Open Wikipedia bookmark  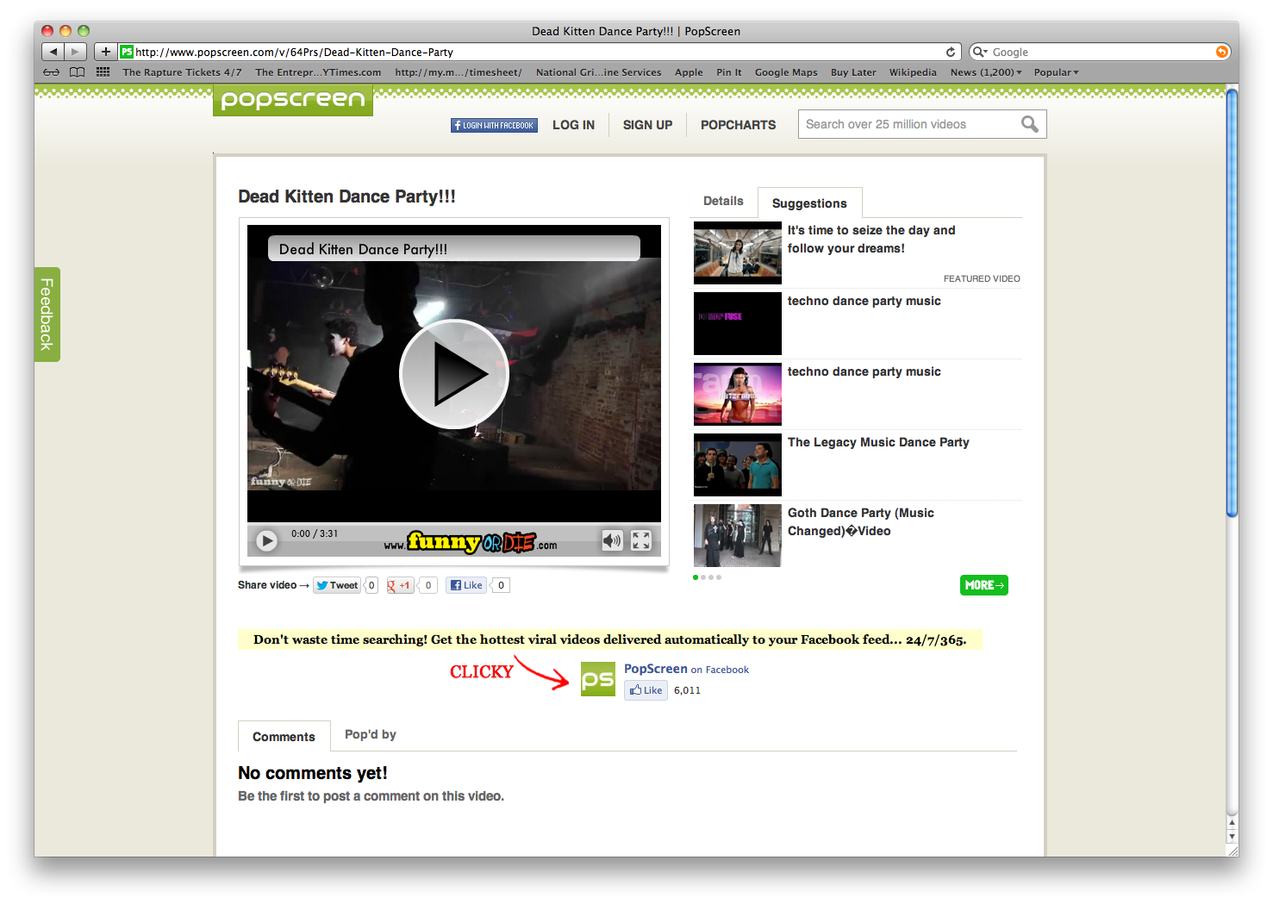coord(913,72)
